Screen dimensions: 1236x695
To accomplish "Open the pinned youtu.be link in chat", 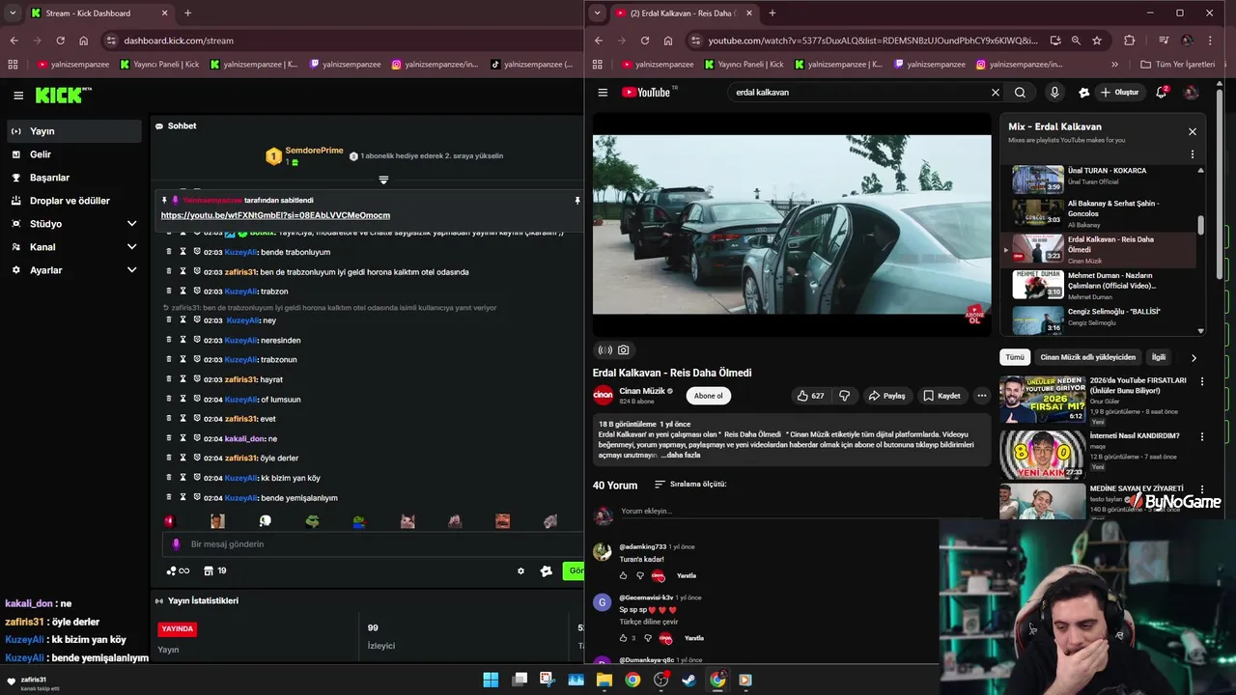I will pyautogui.click(x=275, y=215).
